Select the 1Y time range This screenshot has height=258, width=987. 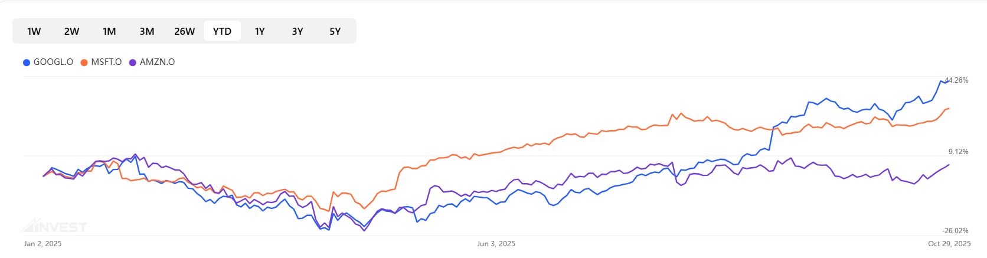(x=260, y=31)
